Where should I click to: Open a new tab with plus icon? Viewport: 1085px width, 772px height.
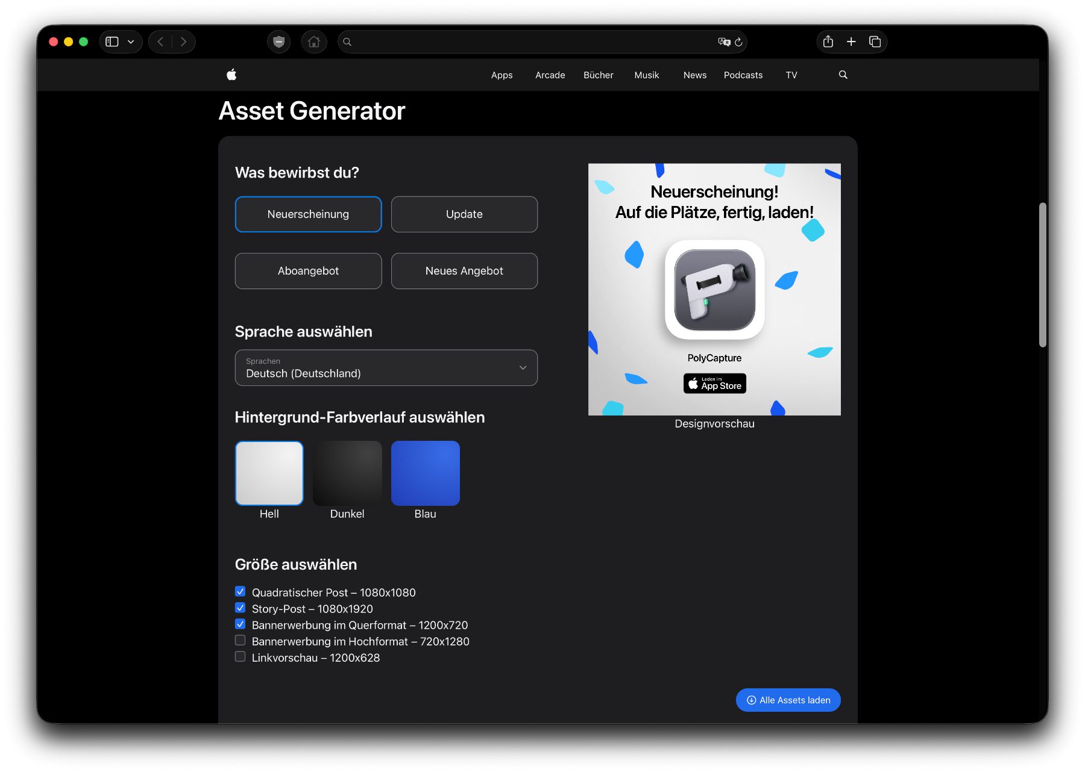(x=851, y=42)
